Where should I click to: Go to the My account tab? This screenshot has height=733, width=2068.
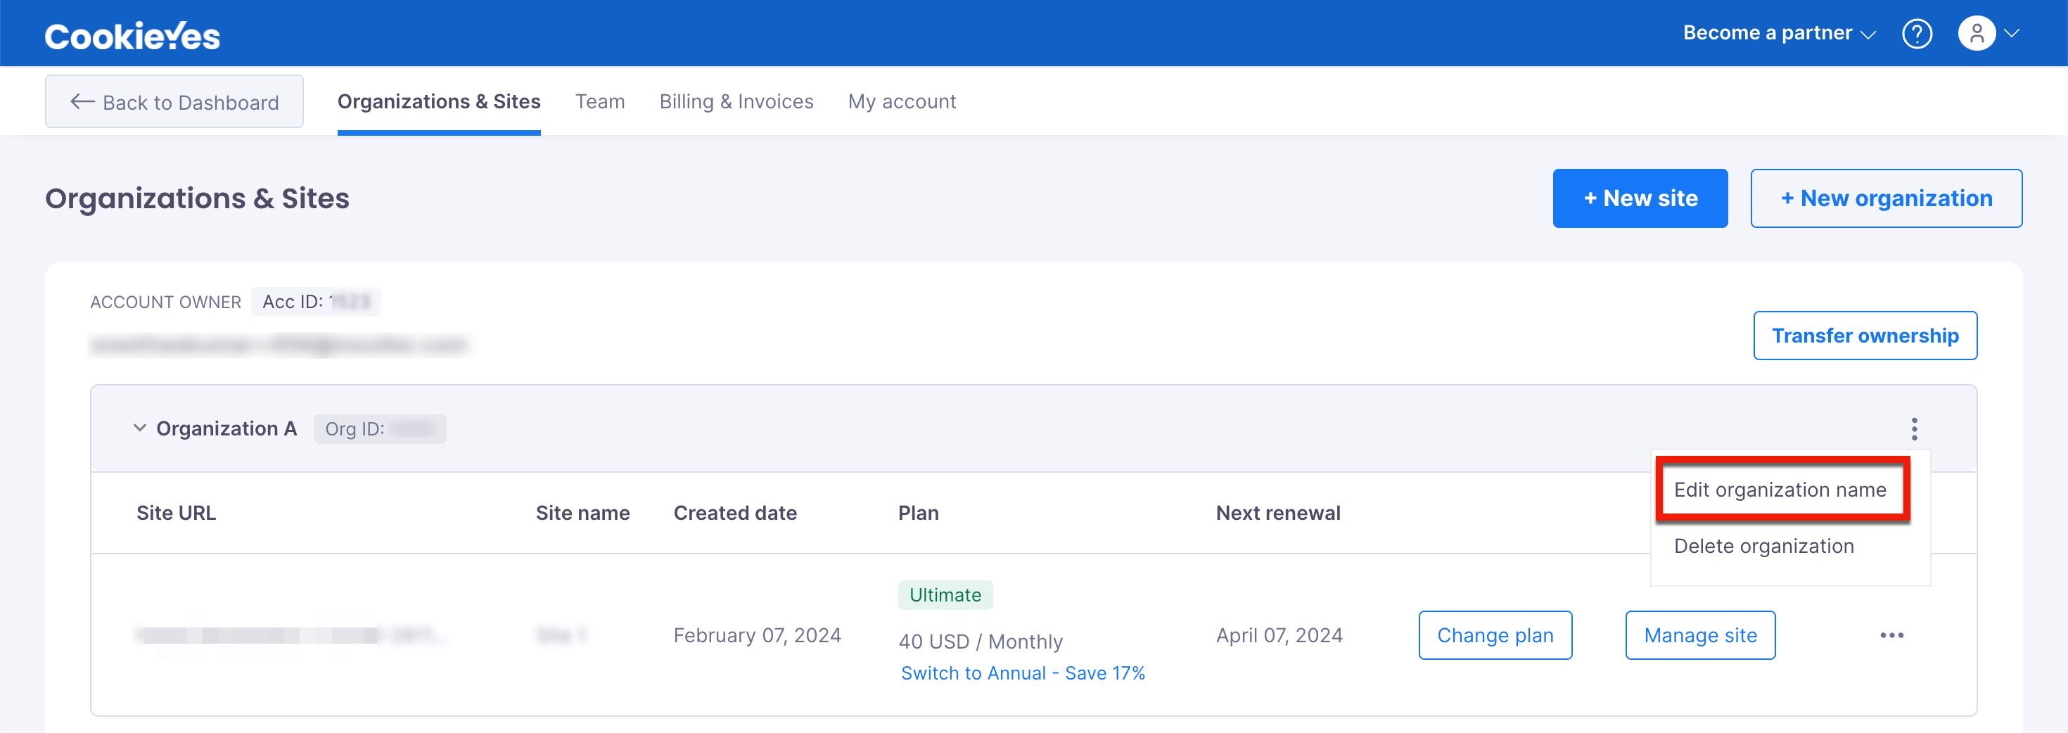click(x=902, y=102)
